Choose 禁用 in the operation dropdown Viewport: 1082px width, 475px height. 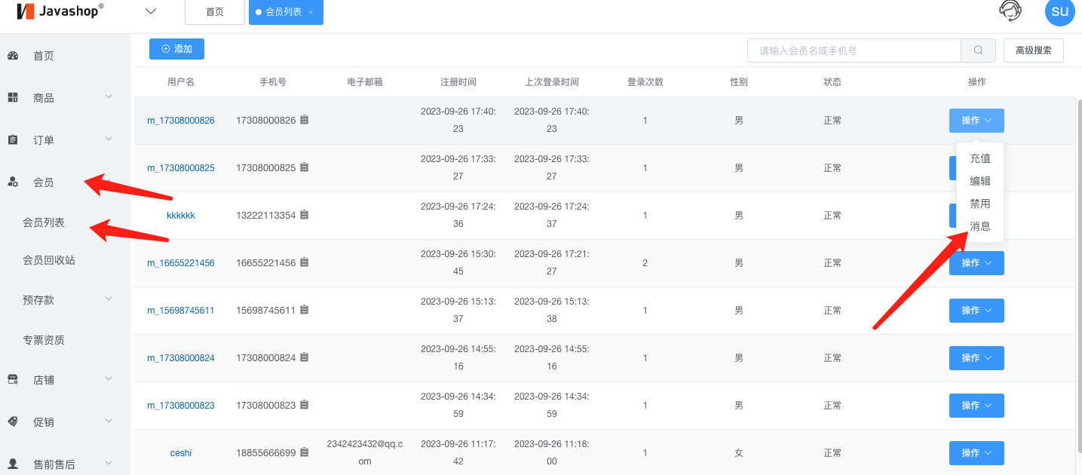[980, 204]
